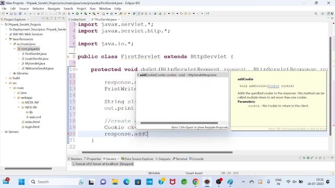Select Tomcat v9.0 Server at localhost
This screenshot has height=188, width=335.
pos(103,164)
